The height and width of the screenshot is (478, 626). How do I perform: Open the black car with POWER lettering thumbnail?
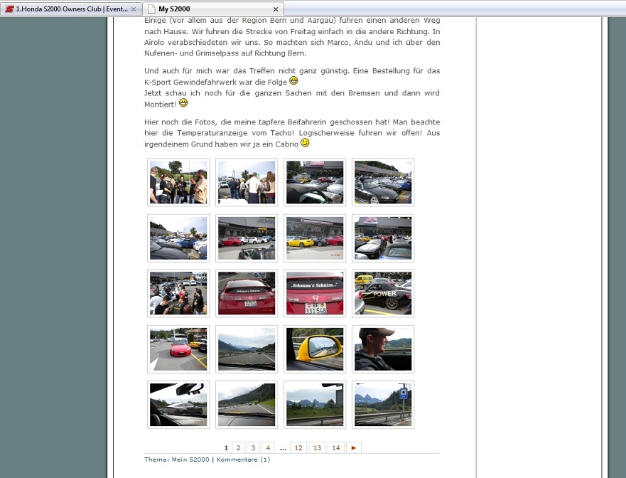click(x=383, y=293)
